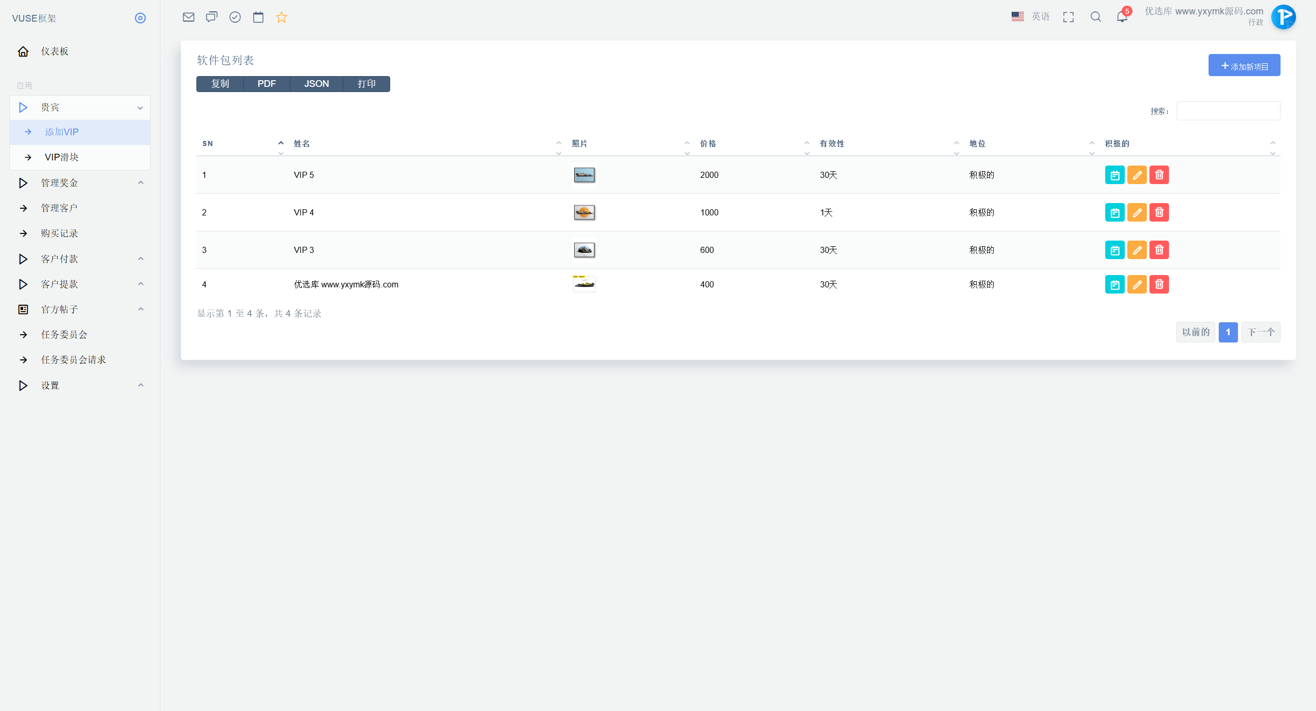Screen dimensions: 1316x711
Task: Open the chat messages icon
Action: pyautogui.click(x=212, y=17)
